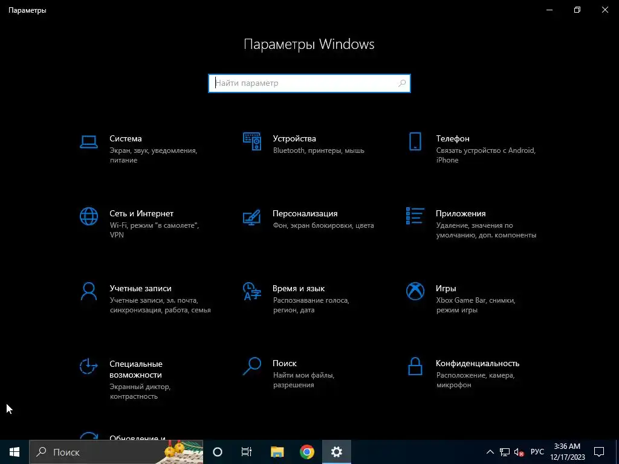619x464 pixels.
Task: Open the Сеть и Интернет globe icon
Action: pos(88,216)
